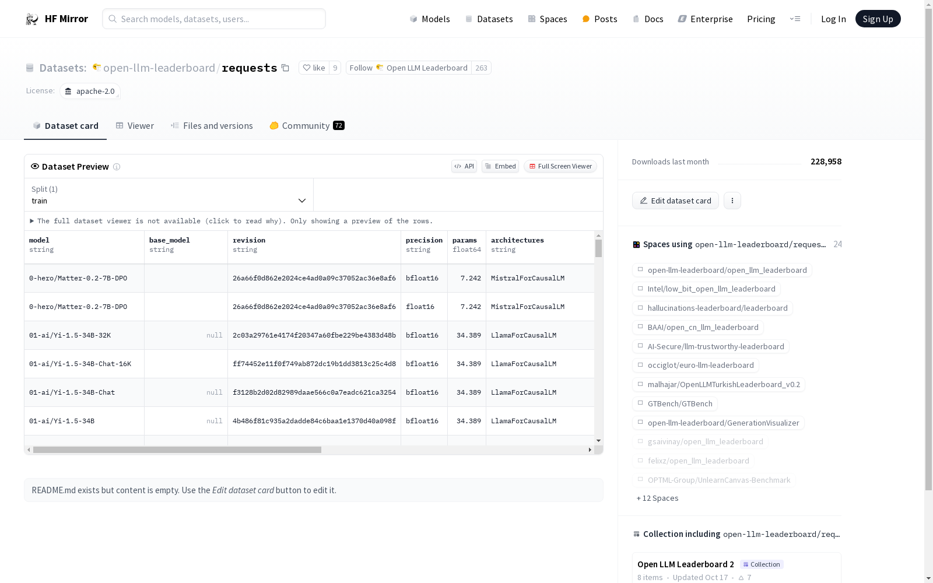The height and width of the screenshot is (583, 933).
Task: Click the architectures column header
Action: tap(540, 247)
